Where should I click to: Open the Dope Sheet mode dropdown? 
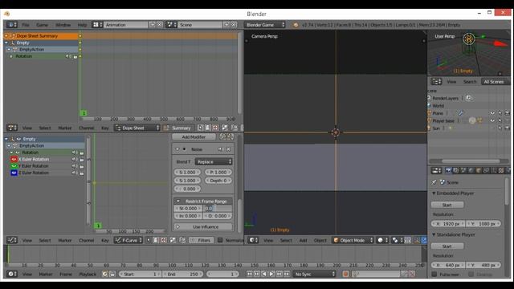137,128
